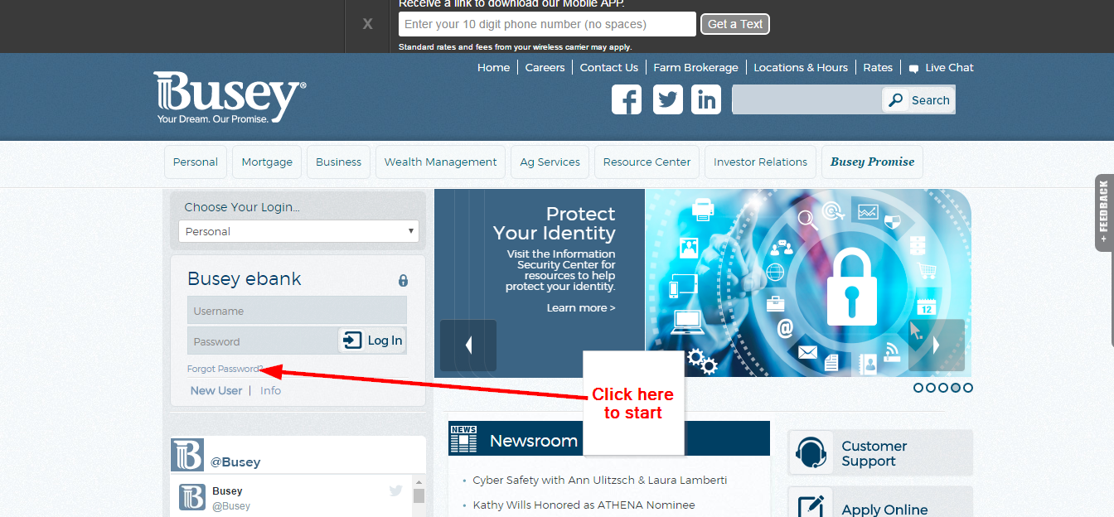The image size is (1114, 517).
Task: Select the first carousel indicator dot
Action: coord(918,388)
